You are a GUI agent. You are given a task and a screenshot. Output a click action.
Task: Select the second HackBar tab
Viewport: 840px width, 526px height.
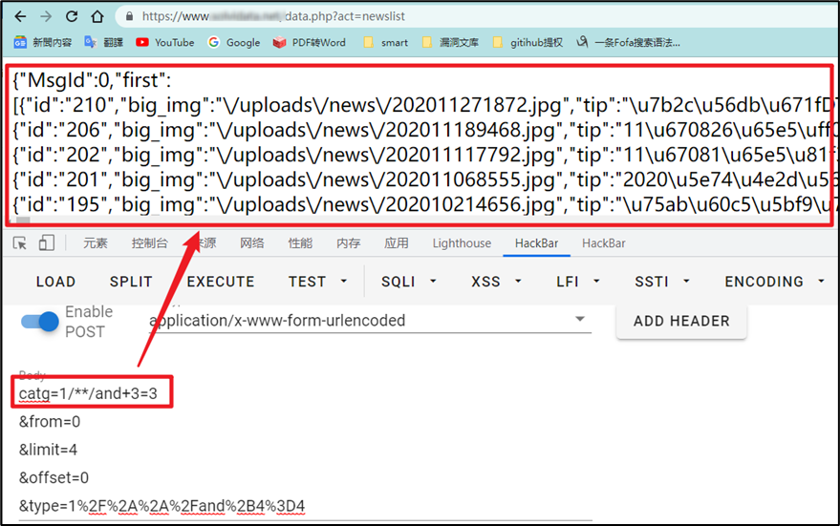point(604,243)
